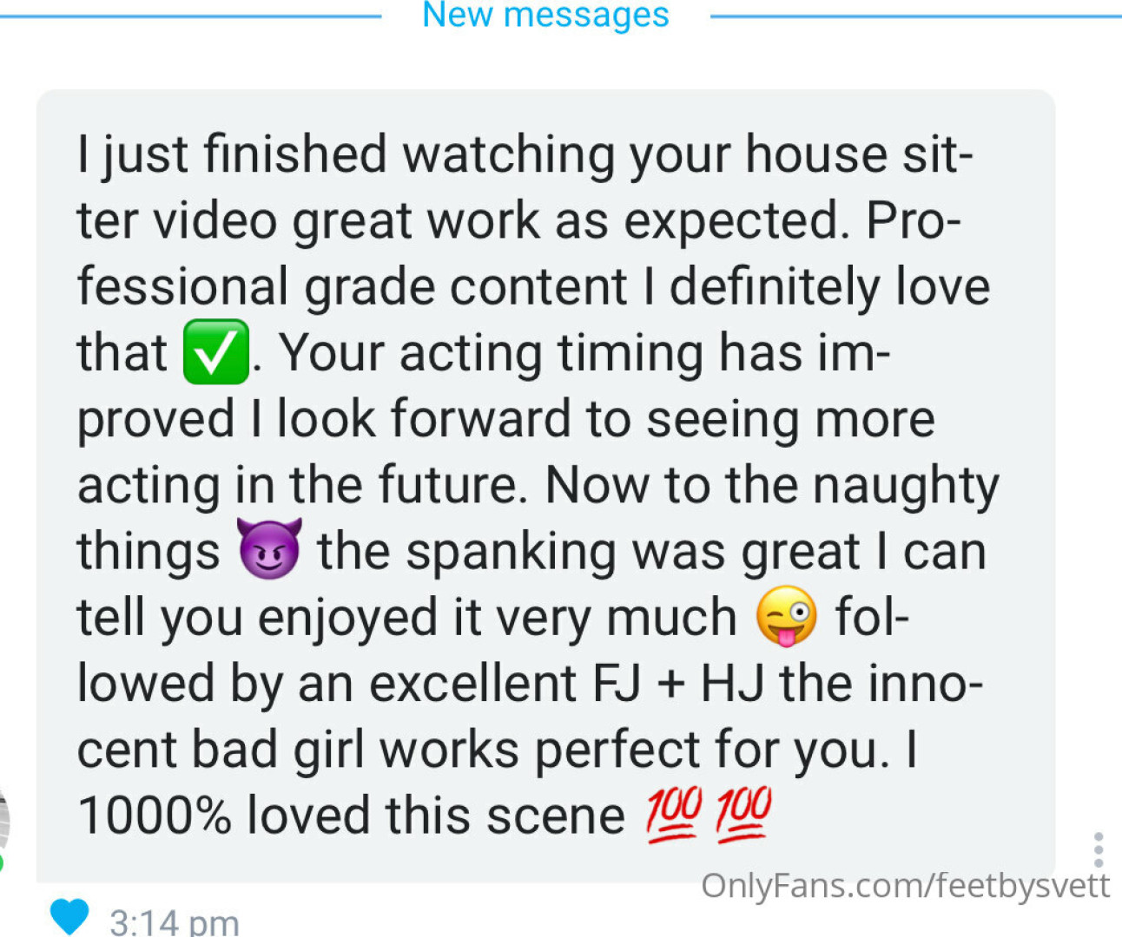Open the OnlyFans.com/feetbysvett watermark link
Image resolution: width=1122 pixels, height=937 pixels.
905,886
